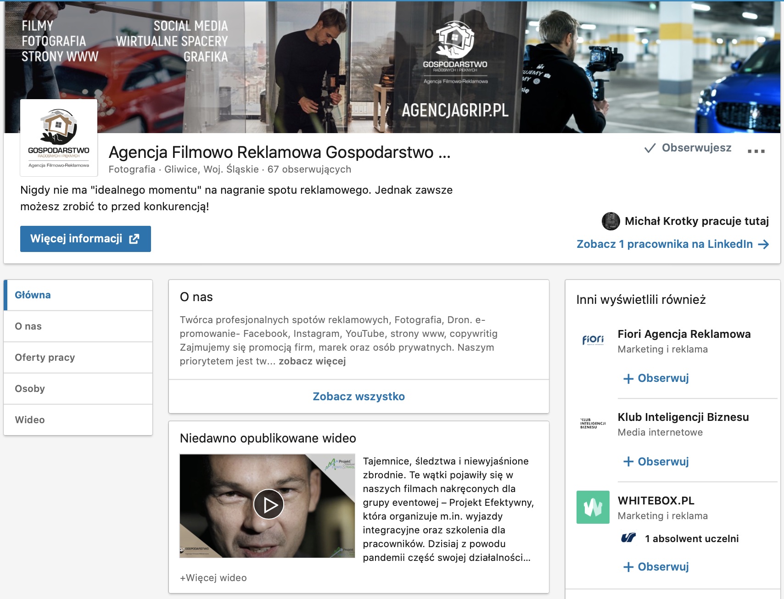Follow Klub Inteligencji Biznesu with Obserwuj
The image size is (784, 599).
pos(656,462)
